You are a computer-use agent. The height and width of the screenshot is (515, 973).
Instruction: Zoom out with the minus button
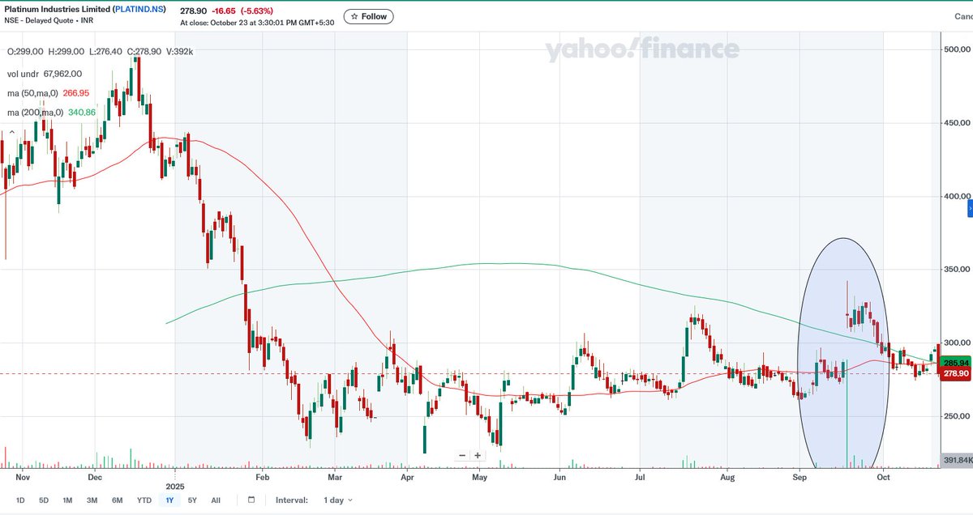pyautogui.click(x=462, y=455)
